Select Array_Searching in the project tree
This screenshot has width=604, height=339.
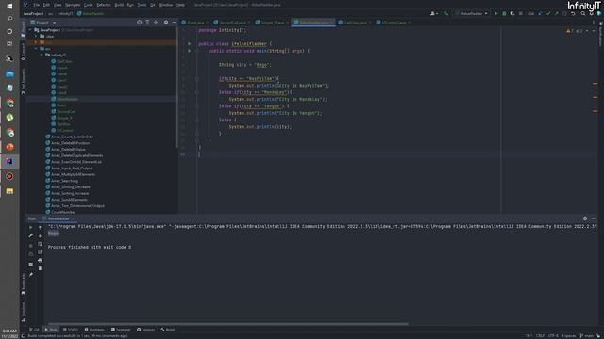(65, 181)
